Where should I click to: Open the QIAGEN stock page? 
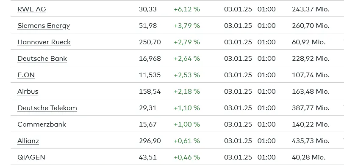(31, 157)
